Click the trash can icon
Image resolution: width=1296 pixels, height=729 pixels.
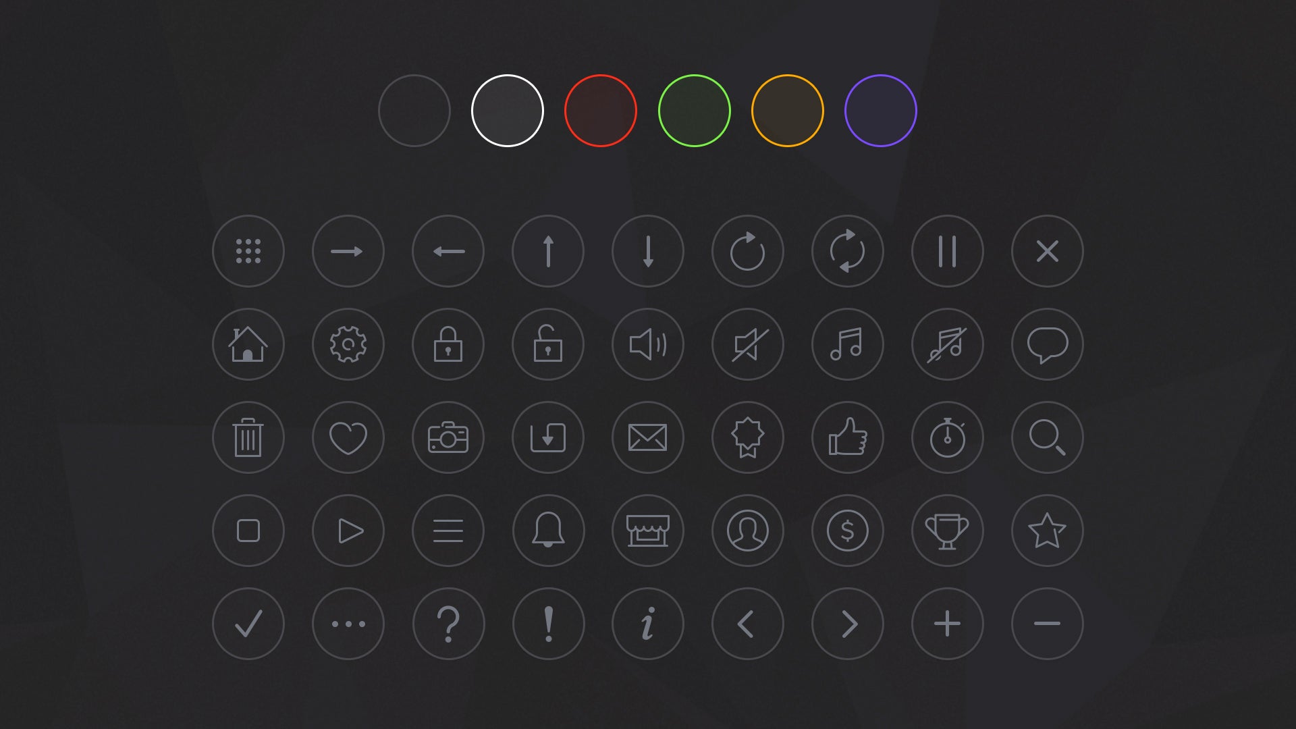[248, 437]
